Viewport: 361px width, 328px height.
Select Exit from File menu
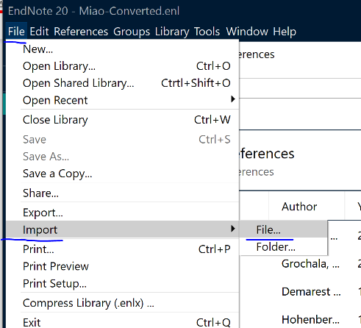[x=123, y=322]
